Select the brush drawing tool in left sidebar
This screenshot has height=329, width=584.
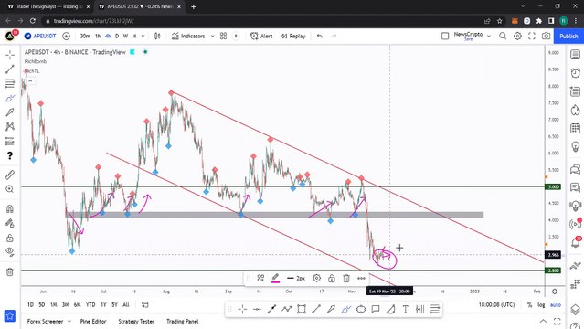pos(10,99)
